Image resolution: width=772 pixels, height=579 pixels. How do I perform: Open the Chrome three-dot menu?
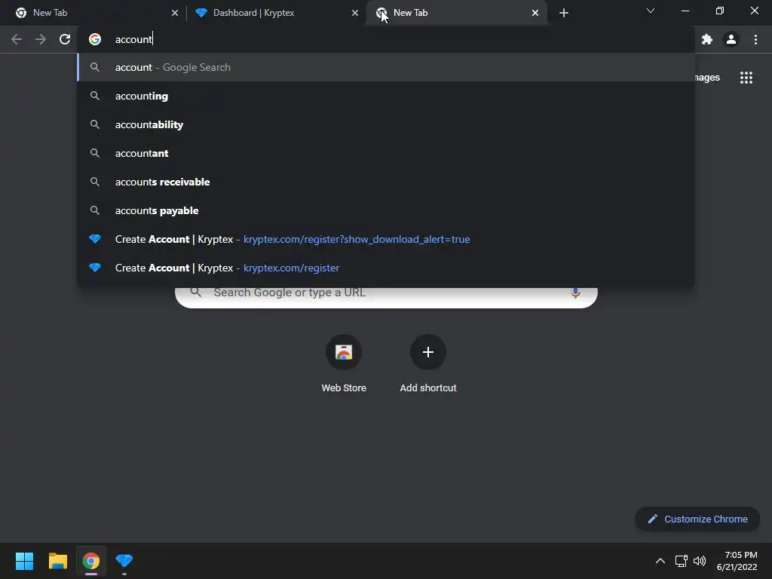tap(755, 39)
